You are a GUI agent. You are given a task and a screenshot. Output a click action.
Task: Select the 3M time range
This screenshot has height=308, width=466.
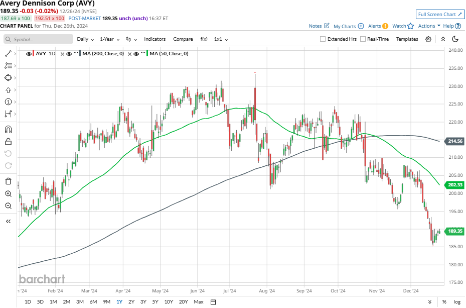(80, 302)
